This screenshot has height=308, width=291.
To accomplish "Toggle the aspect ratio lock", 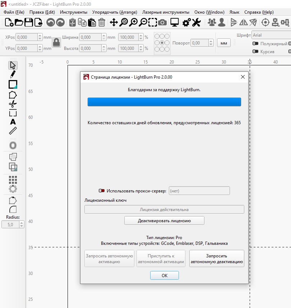I will (56, 43).
